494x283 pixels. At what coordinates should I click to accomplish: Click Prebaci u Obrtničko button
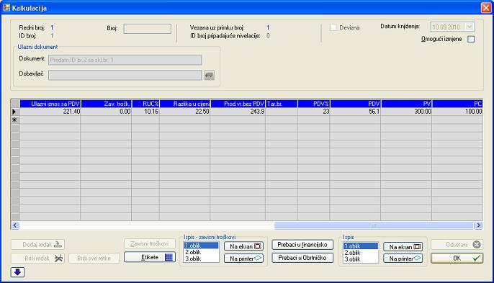coord(302,258)
